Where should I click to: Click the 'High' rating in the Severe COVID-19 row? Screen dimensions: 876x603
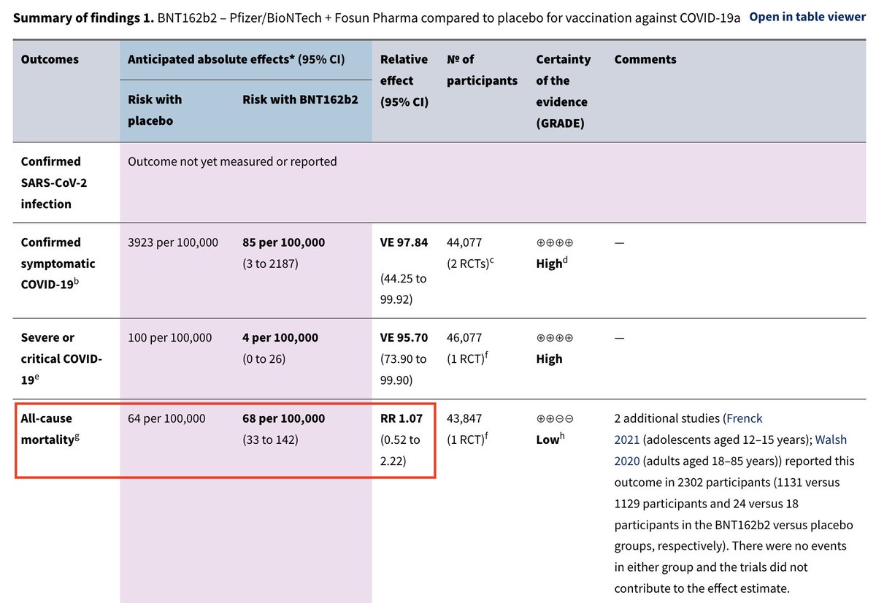coord(549,359)
